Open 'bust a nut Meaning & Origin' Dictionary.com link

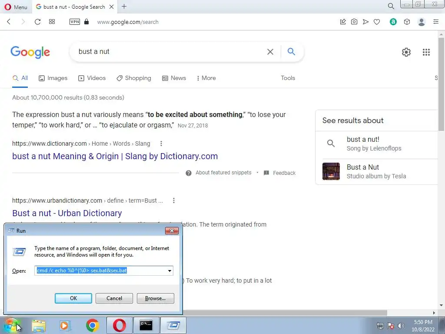115,156
